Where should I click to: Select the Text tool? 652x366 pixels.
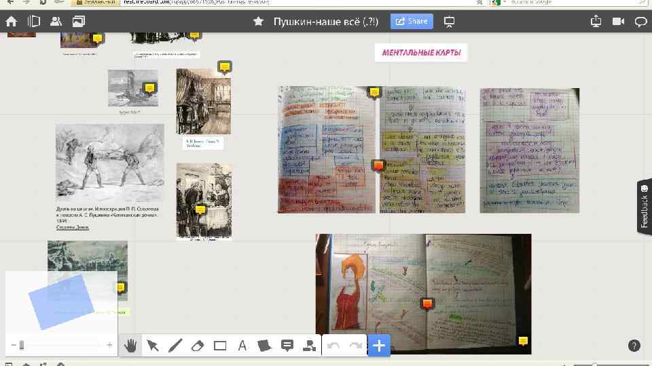coord(242,345)
